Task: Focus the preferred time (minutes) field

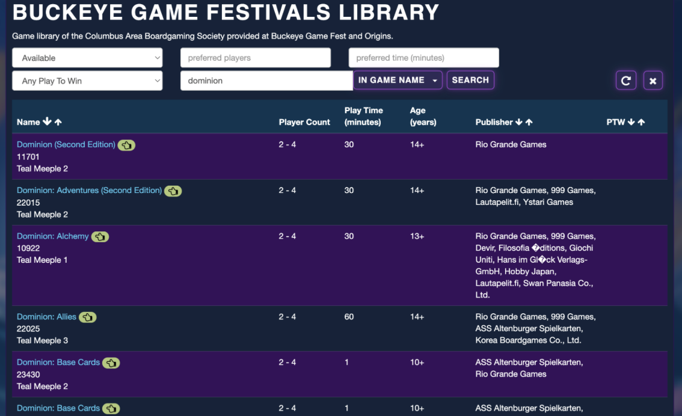Action: 423,58
